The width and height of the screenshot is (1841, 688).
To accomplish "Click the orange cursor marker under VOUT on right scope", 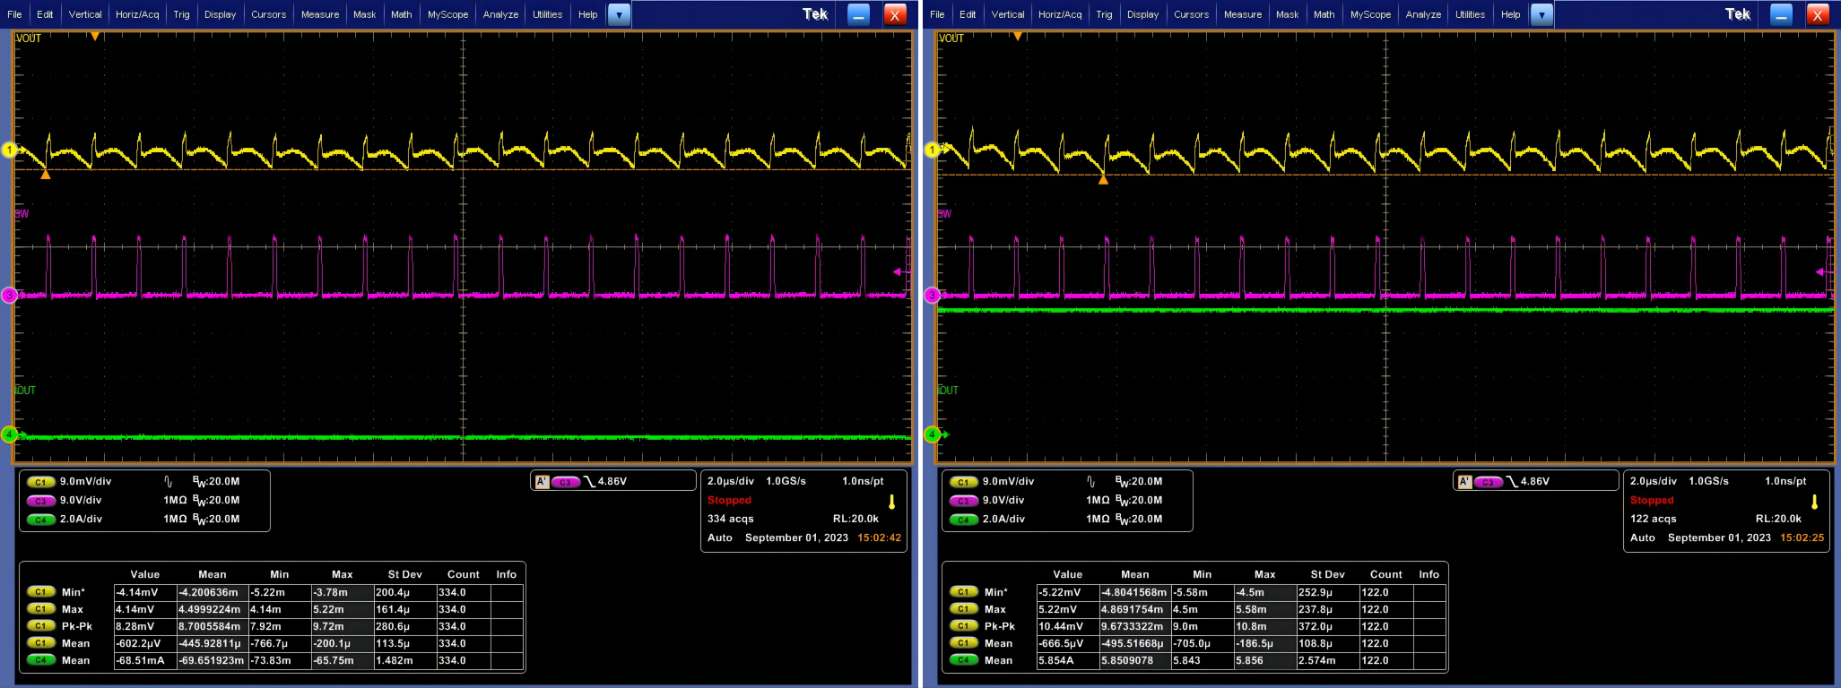I will click(1104, 180).
